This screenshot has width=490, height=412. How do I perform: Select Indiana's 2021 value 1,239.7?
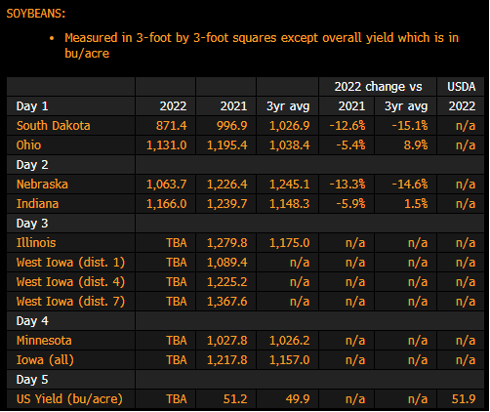tap(227, 204)
